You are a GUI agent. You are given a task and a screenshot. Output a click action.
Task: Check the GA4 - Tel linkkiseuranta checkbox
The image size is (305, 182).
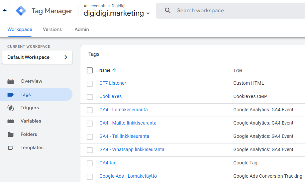coord(90,137)
